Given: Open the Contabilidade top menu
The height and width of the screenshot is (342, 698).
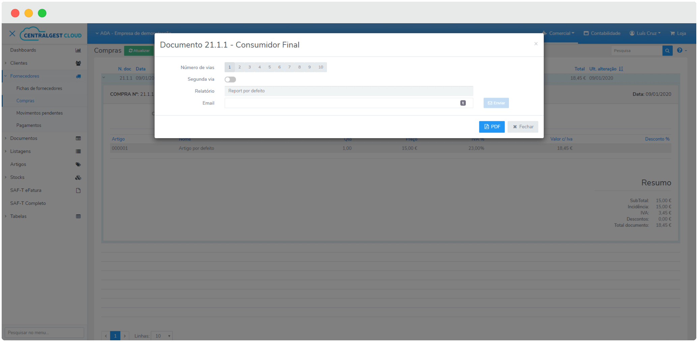Looking at the screenshot, I should 602,33.
